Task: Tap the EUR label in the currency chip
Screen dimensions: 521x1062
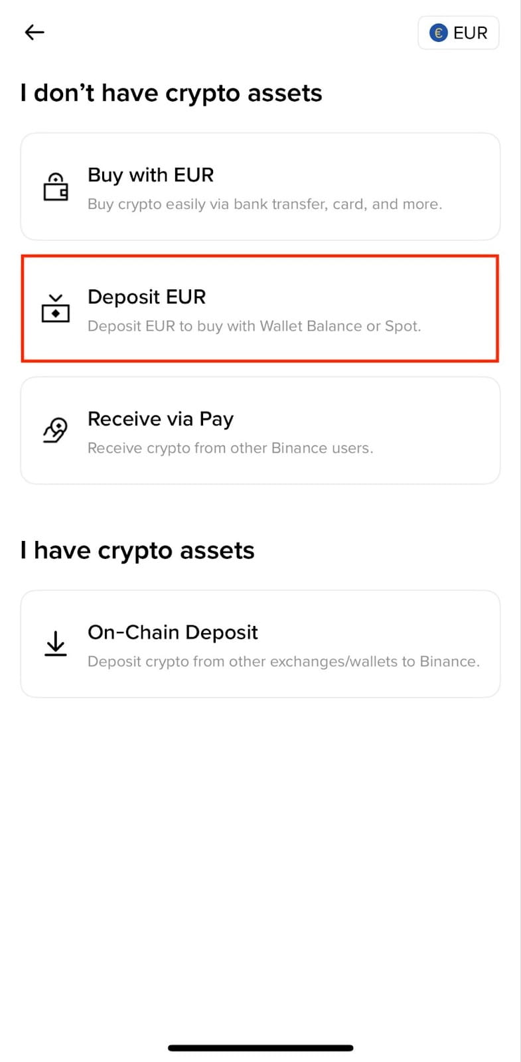Action: 470,33
